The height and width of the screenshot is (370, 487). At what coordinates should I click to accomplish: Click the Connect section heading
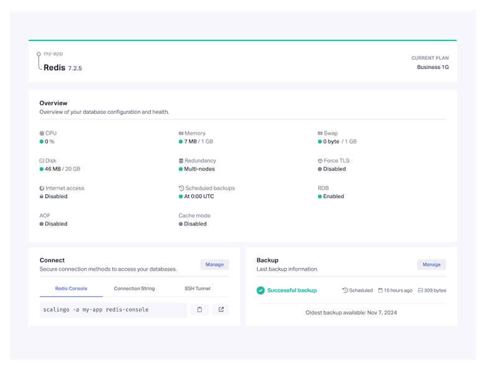click(52, 260)
